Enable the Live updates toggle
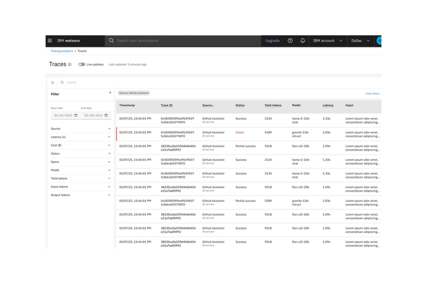Image resolution: width=427 pixels, height=284 pixels. coord(81,64)
